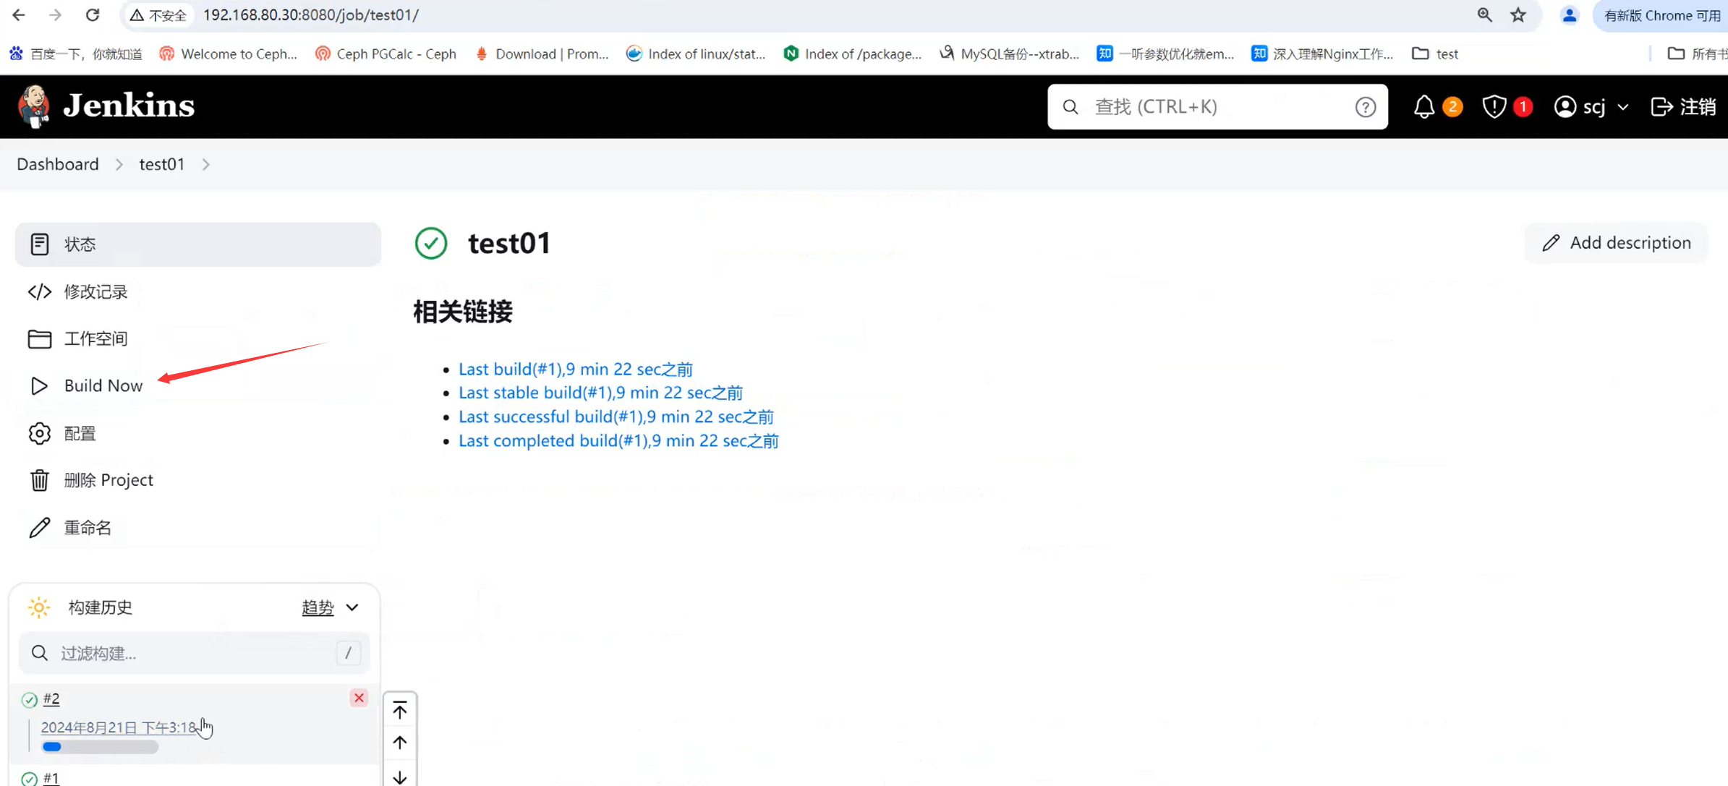
Task: Open notifications bell icon
Action: [x=1423, y=107]
